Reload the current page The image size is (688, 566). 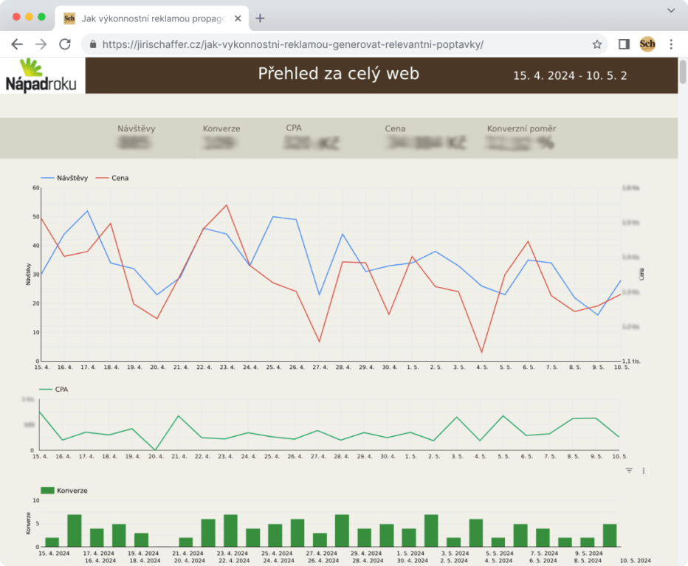(65, 44)
